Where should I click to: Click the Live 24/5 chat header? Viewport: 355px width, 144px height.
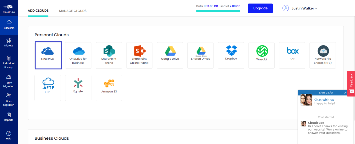tap(326, 93)
